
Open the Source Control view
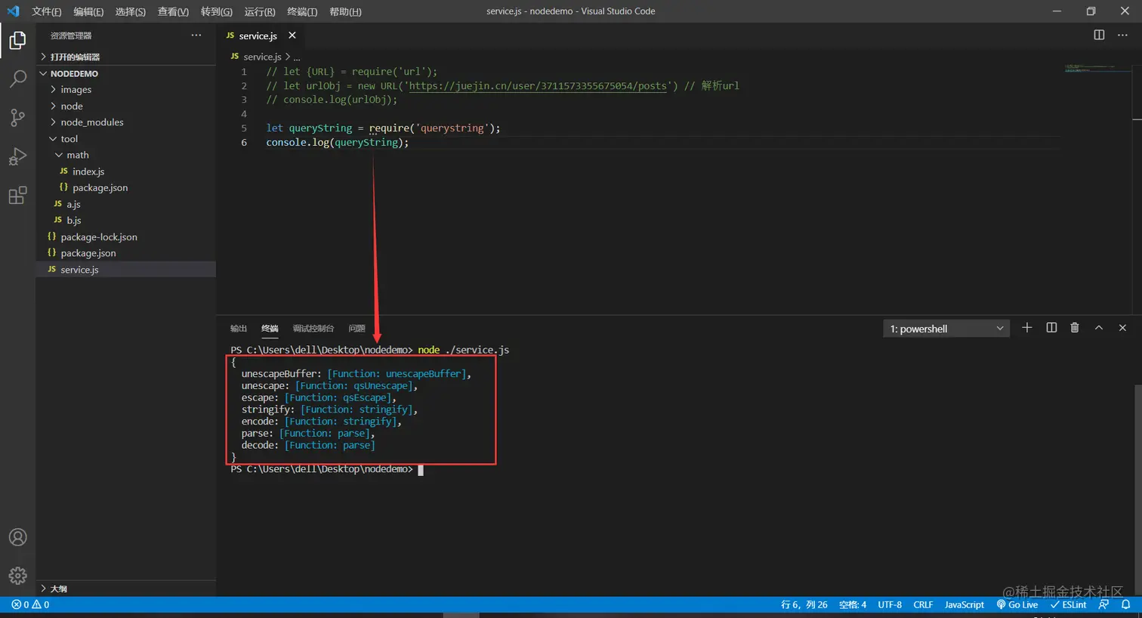coord(17,117)
